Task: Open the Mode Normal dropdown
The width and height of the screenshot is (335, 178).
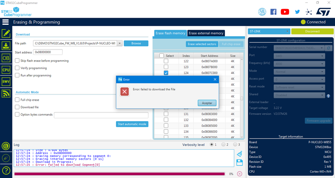Action: point(299,72)
